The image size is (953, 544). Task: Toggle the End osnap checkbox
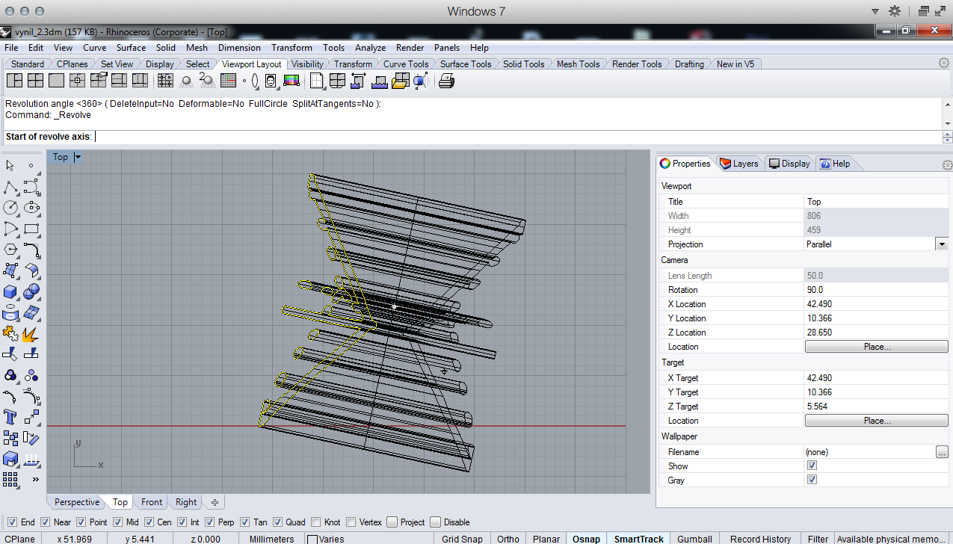(12, 522)
